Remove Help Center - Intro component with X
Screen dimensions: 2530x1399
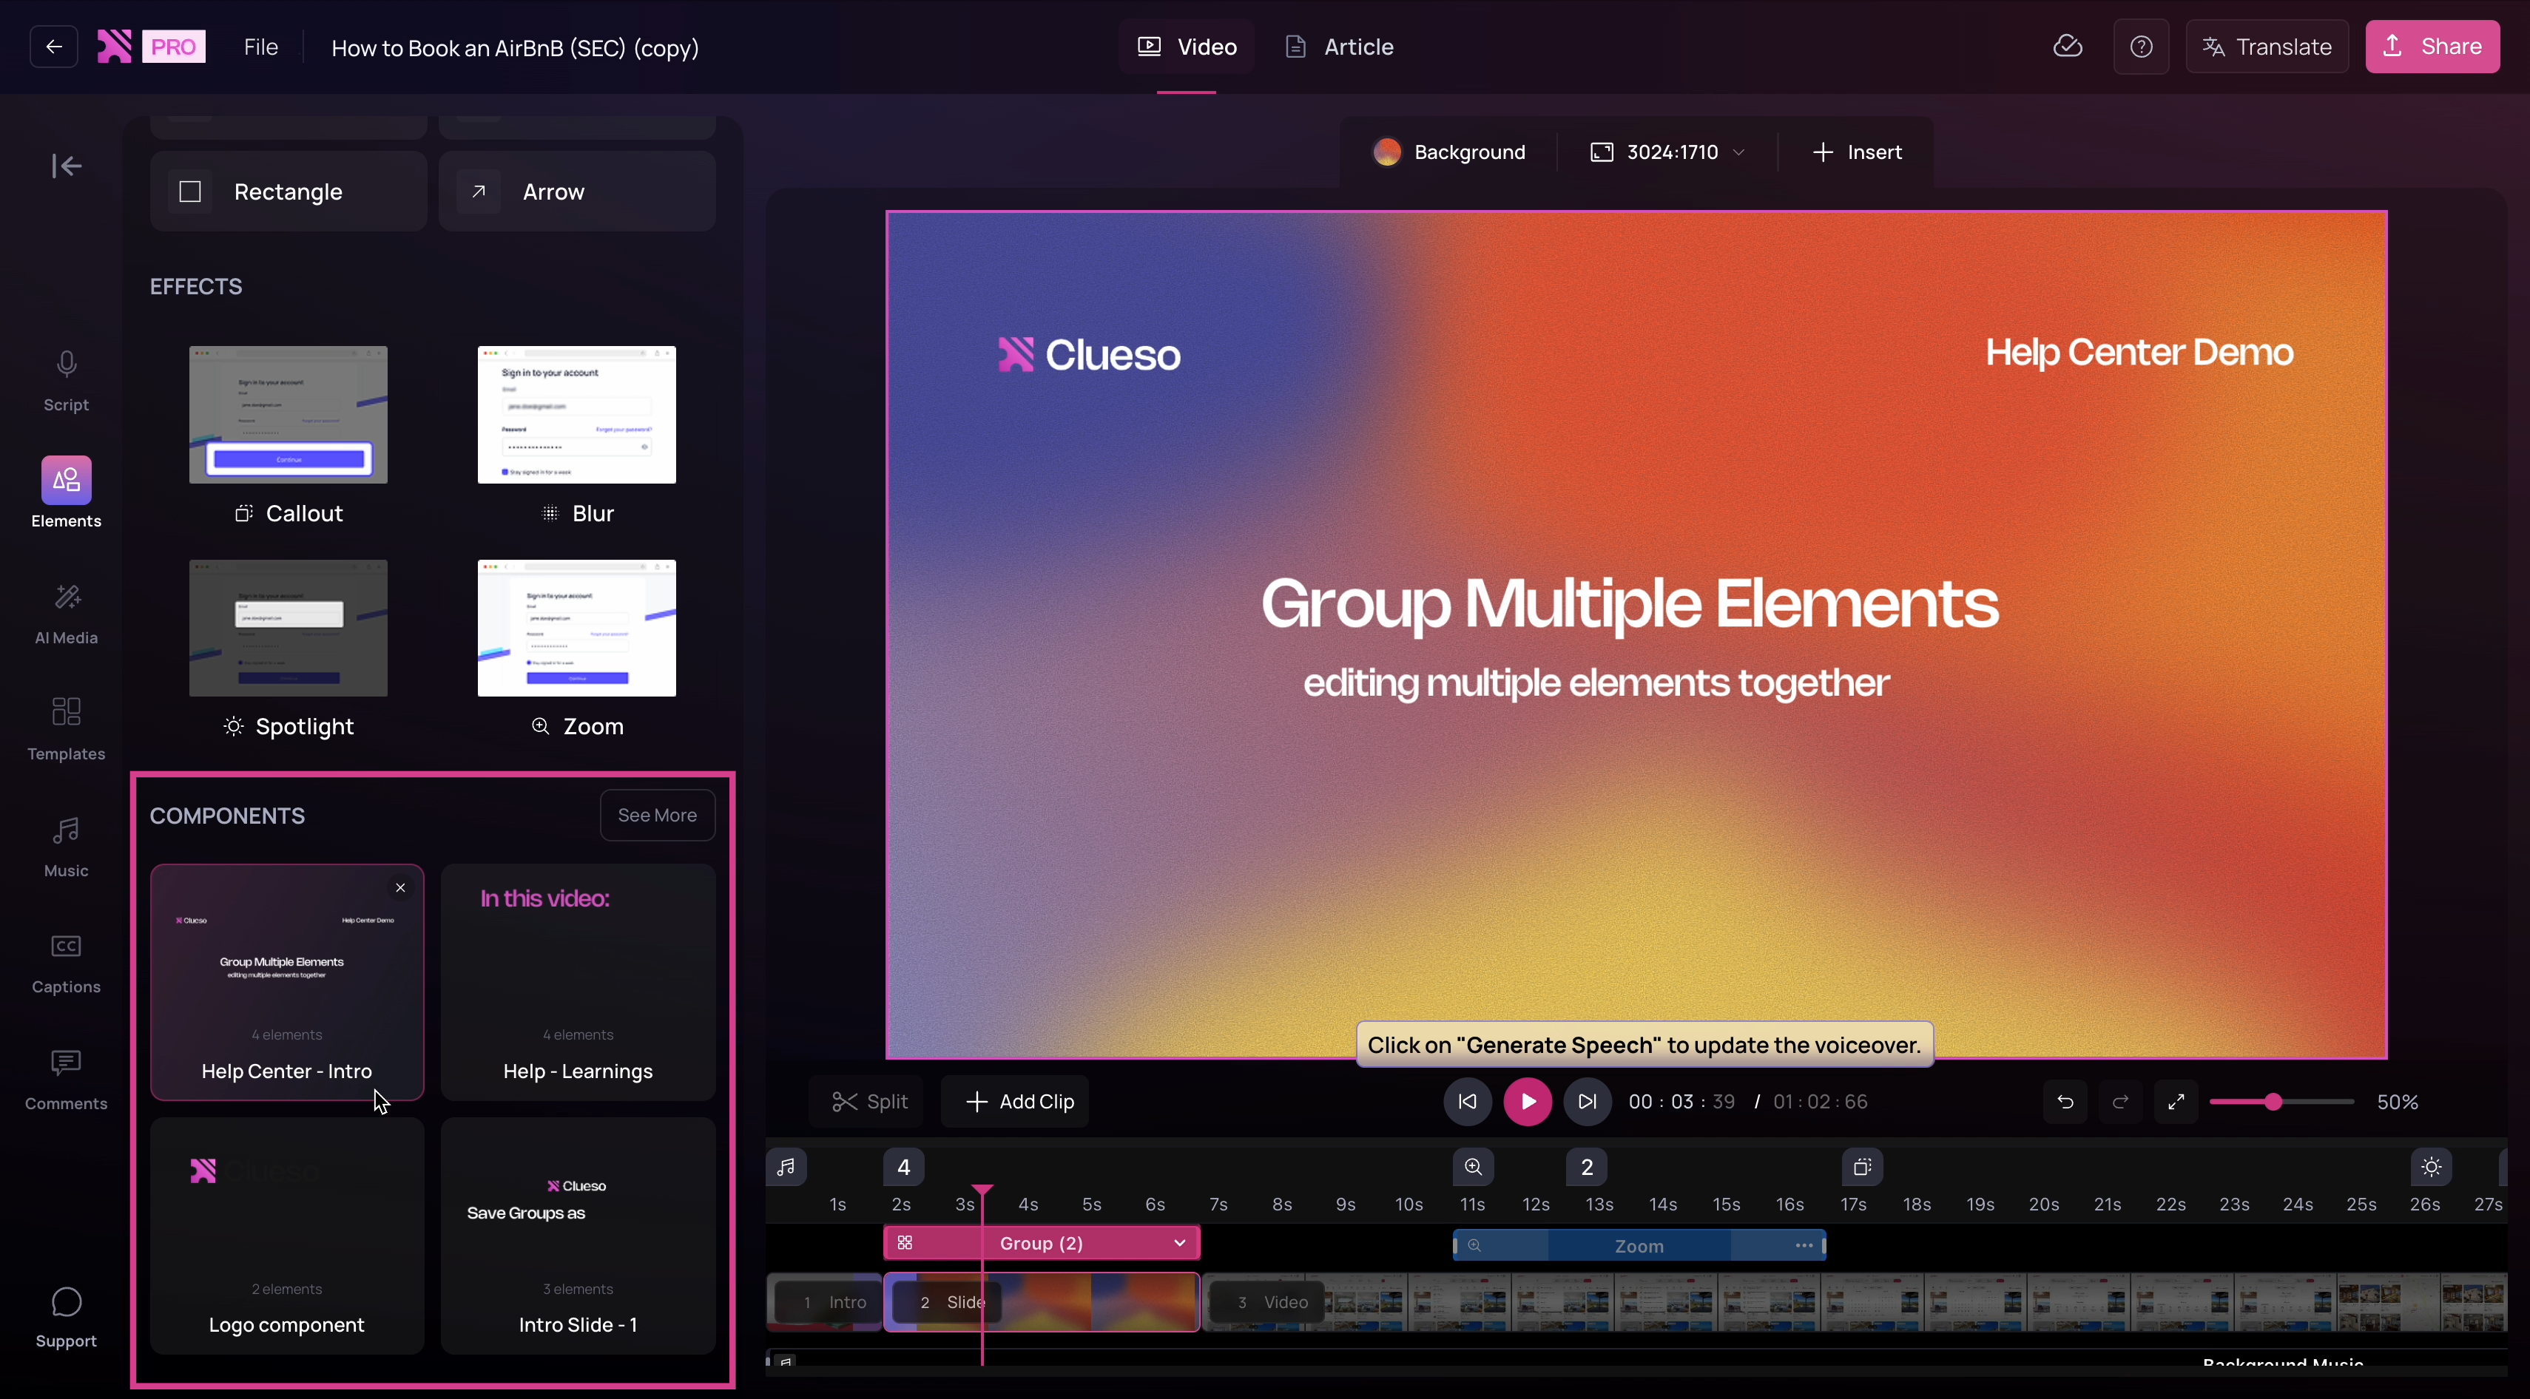pyautogui.click(x=401, y=887)
